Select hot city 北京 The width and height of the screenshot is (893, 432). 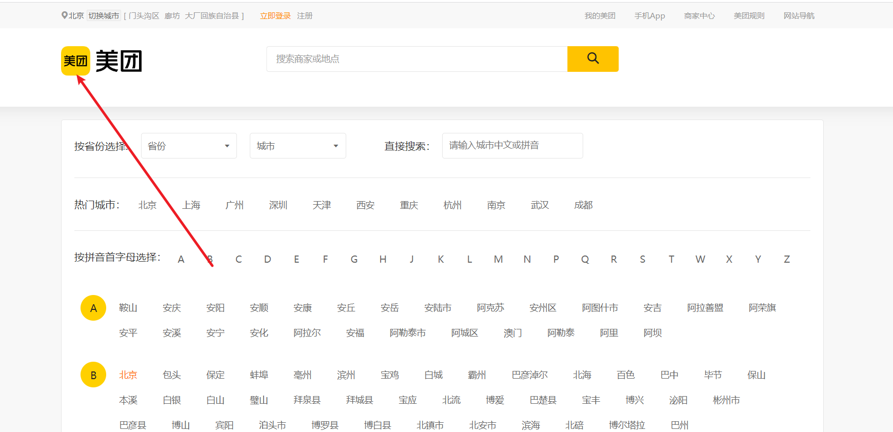point(148,205)
